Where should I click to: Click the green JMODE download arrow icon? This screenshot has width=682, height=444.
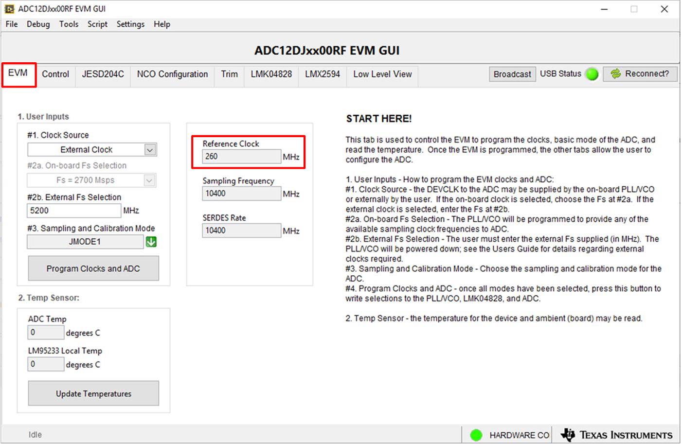coord(151,242)
